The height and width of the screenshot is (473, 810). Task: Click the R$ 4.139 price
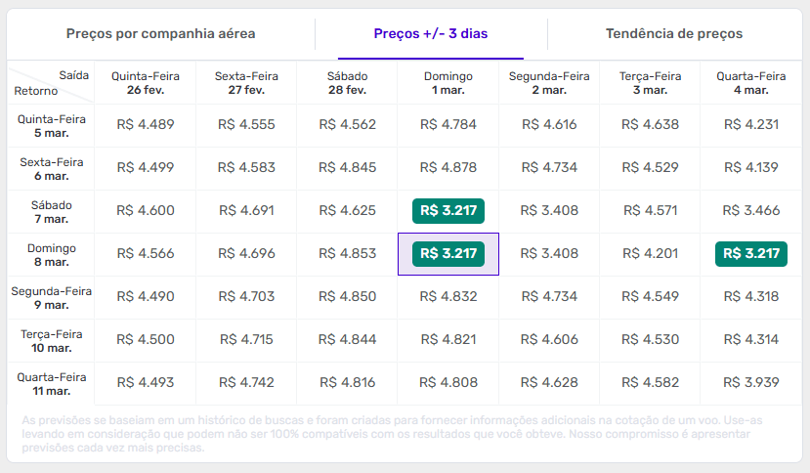point(750,167)
